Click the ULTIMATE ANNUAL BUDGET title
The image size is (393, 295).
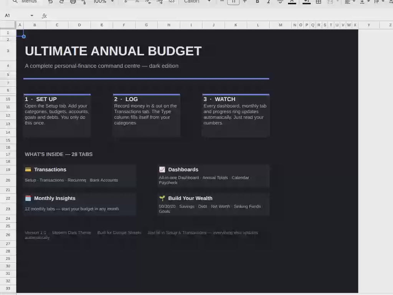pos(113,51)
